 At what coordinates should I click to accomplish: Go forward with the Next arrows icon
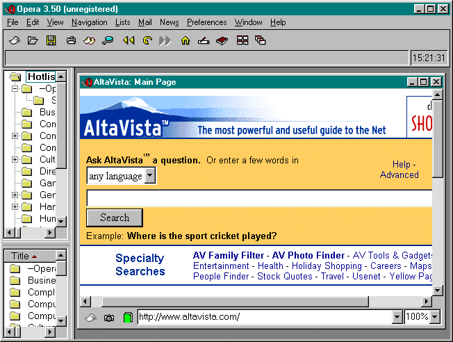pyautogui.click(x=165, y=41)
